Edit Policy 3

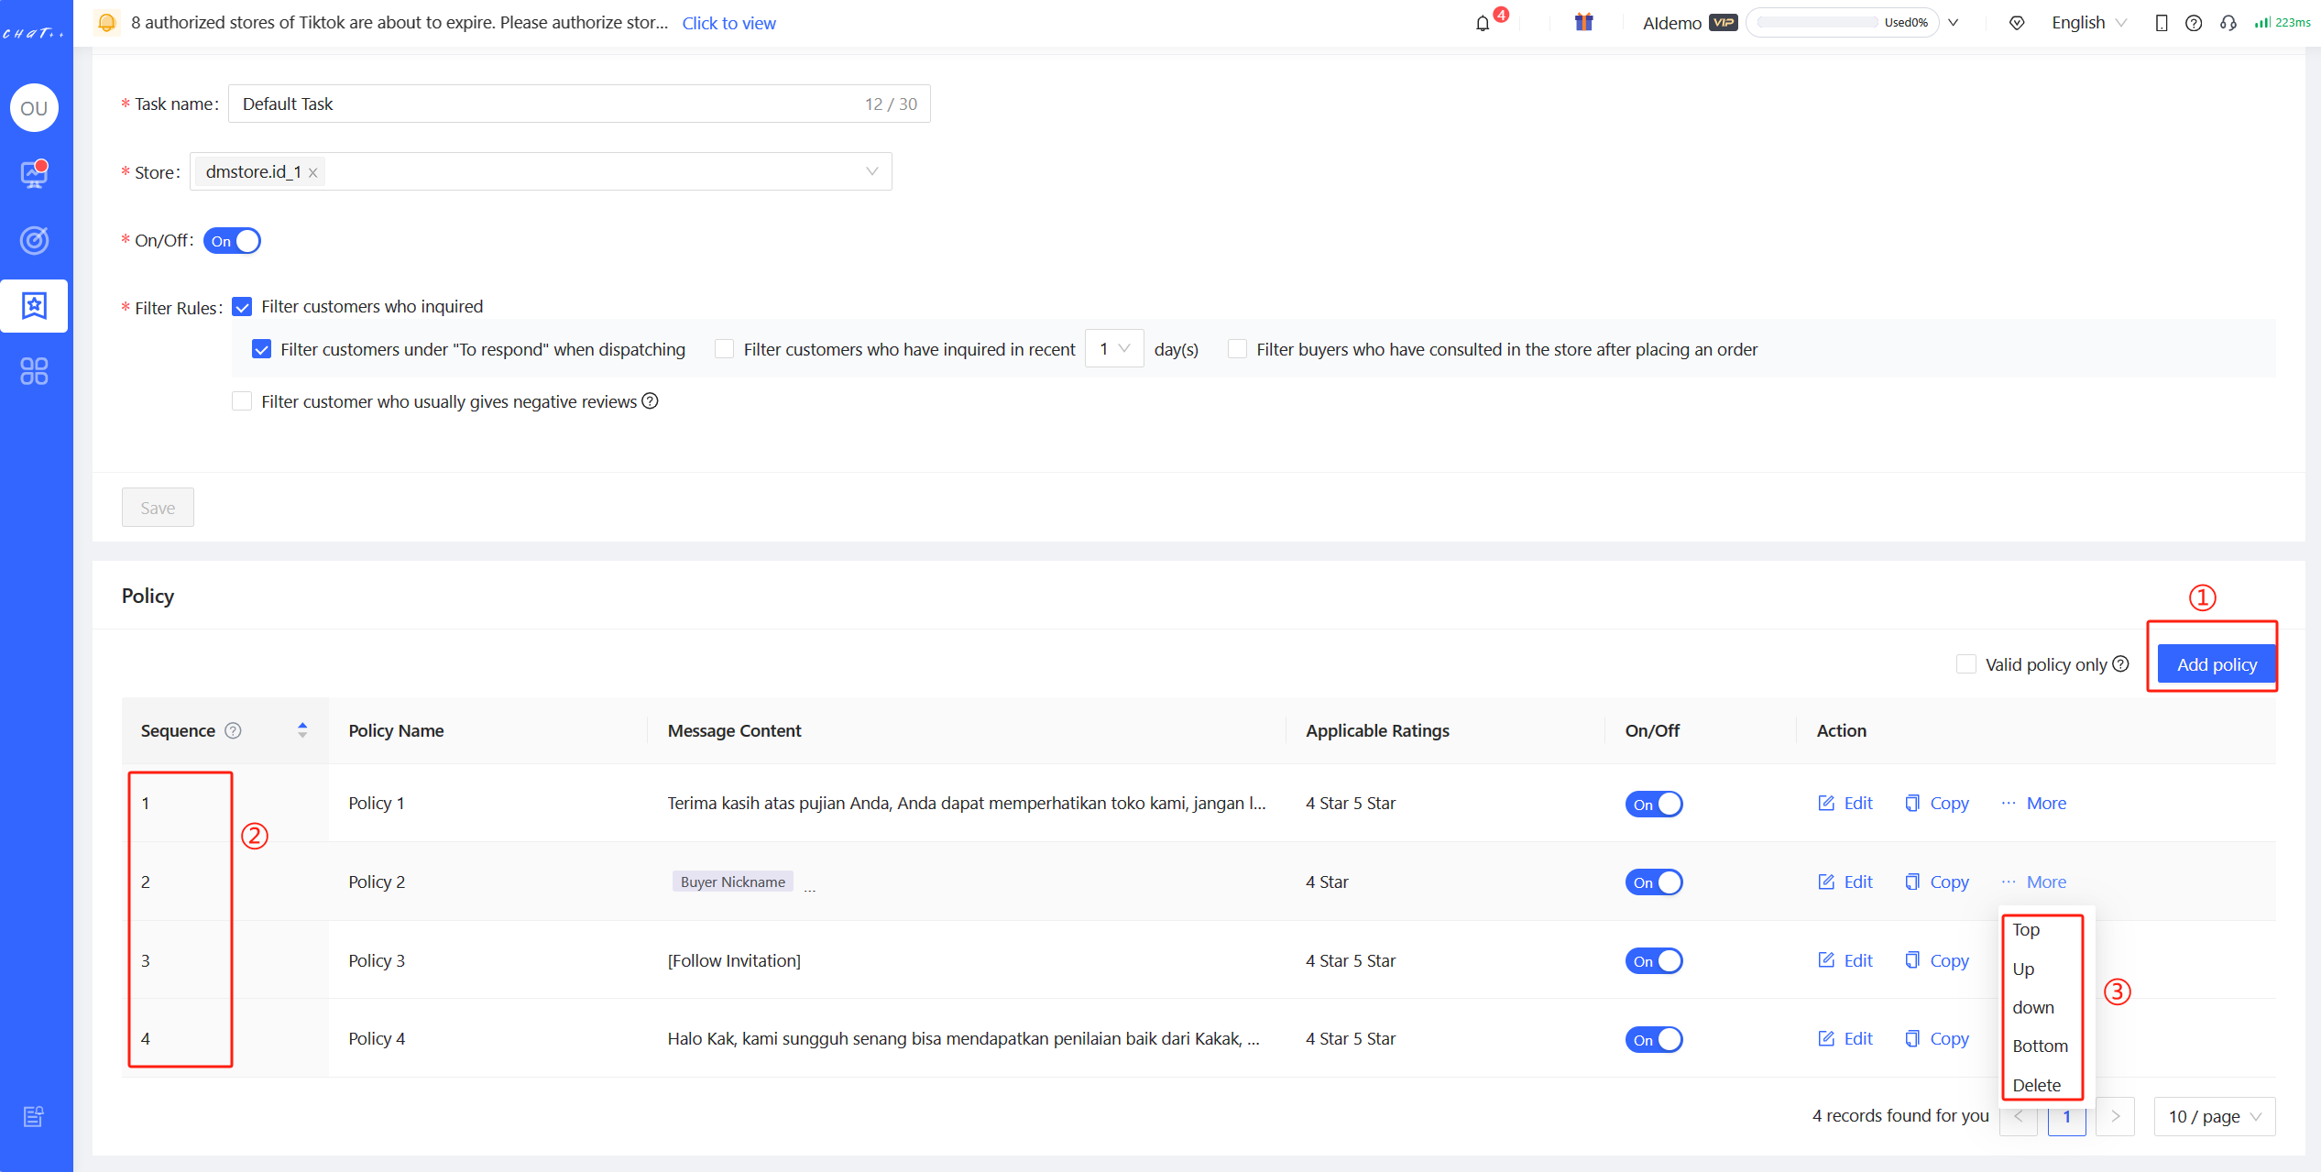pos(1845,960)
